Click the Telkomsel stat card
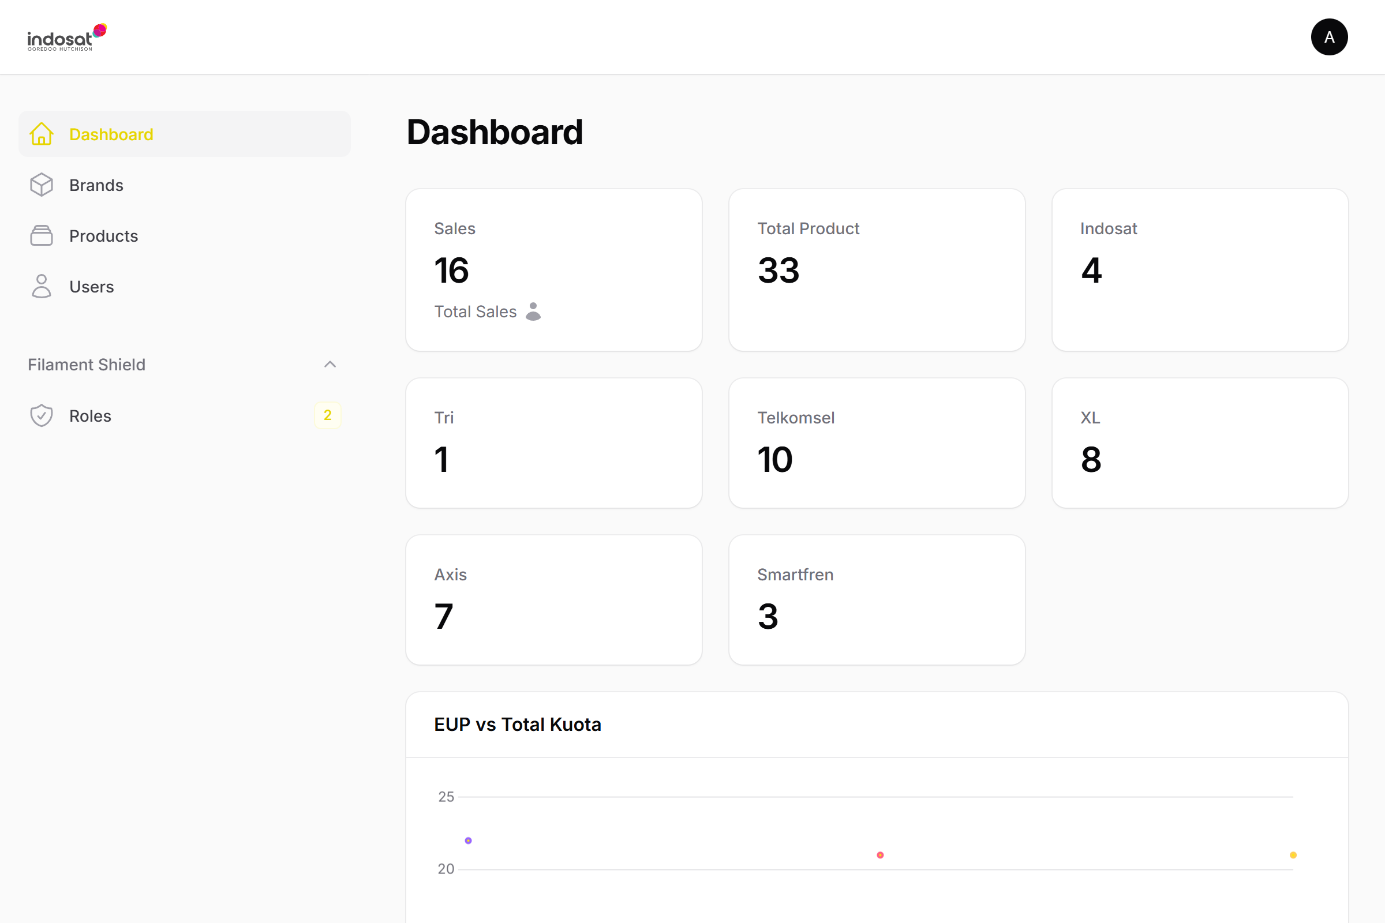 tap(877, 442)
